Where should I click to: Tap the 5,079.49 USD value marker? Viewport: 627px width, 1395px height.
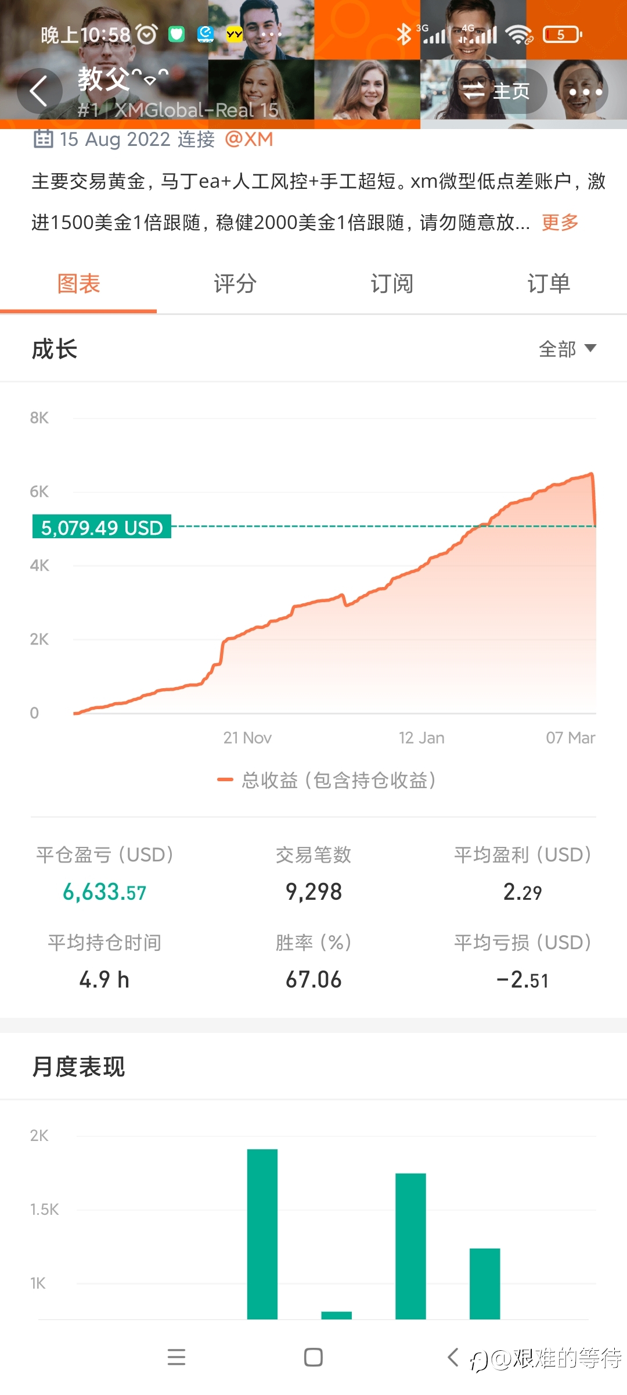pyautogui.click(x=102, y=527)
